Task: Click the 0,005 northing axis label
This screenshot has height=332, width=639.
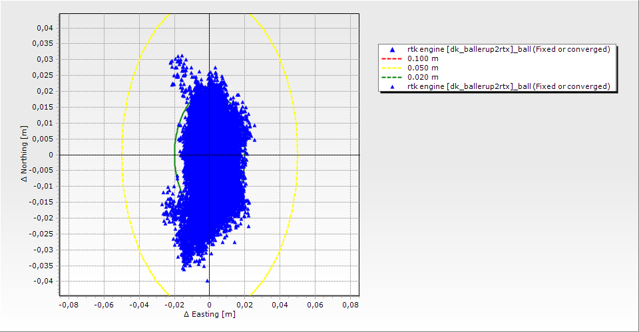Action: tap(43, 139)
